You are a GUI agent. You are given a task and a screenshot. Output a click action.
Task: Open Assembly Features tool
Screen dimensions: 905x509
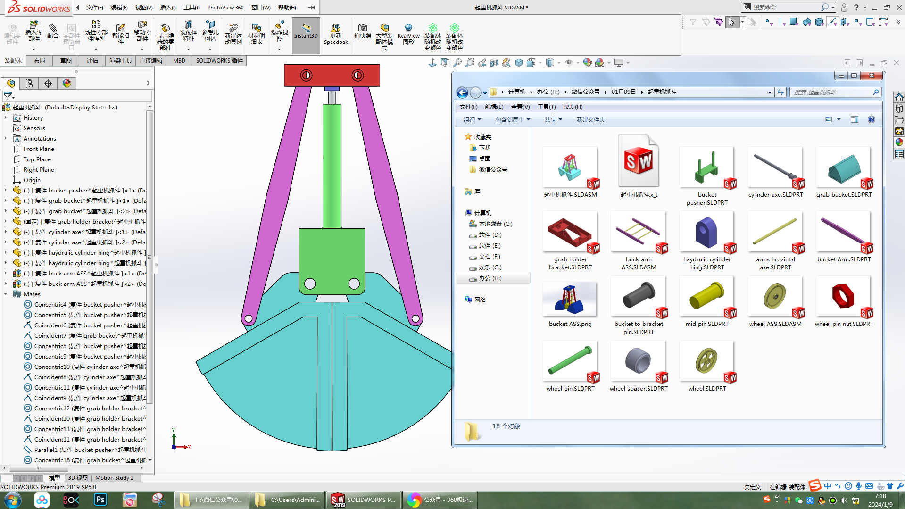pos(188,31)
